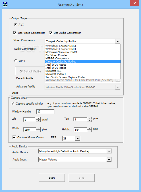
Task: Select MJPEG Compressor in the codec list
Action: point(83,59)
